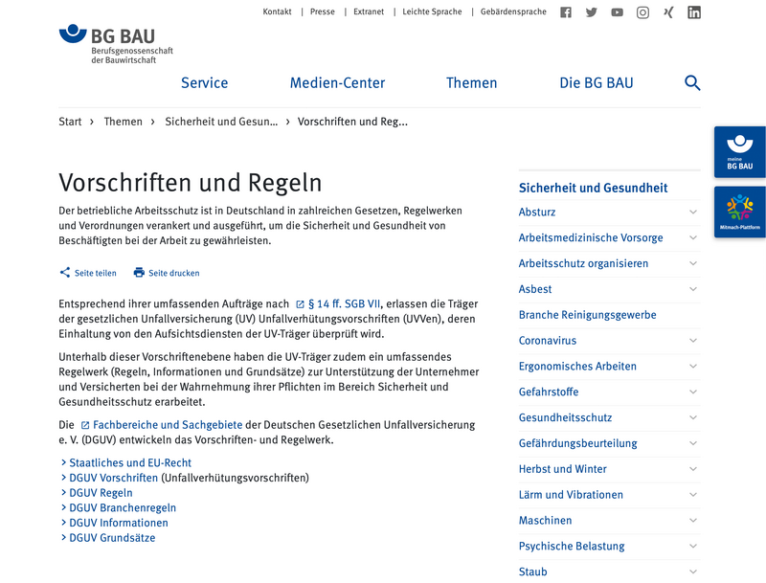The image size is (766, 583).
Task: Open the Twitter social icon
Action: point(592,12)
